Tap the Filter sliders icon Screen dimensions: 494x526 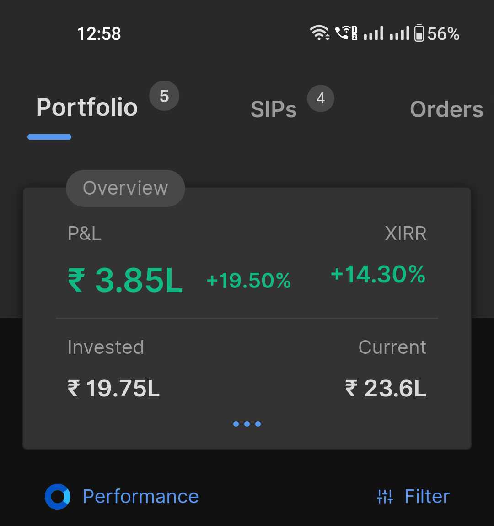click(385, 497)
